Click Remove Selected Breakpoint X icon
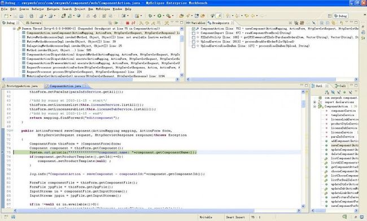Screen dimensions: 367x221 (290, 23)
